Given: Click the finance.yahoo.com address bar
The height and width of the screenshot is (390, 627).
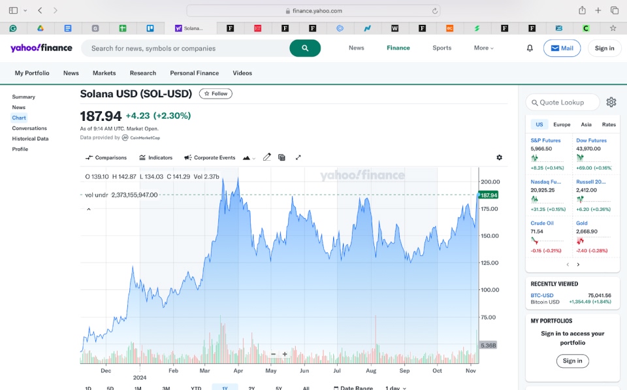Looking at the screenshot, I should pos(313,11).
